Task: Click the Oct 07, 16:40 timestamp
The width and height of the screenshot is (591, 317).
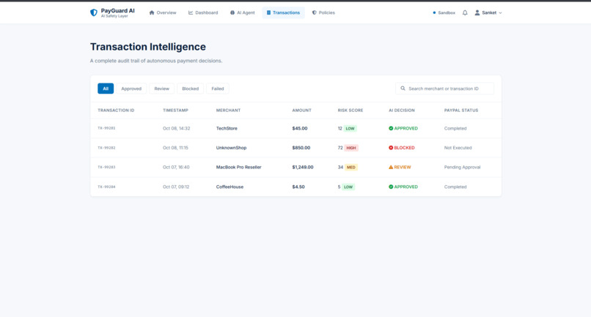Action: click(x=176, y=167)
